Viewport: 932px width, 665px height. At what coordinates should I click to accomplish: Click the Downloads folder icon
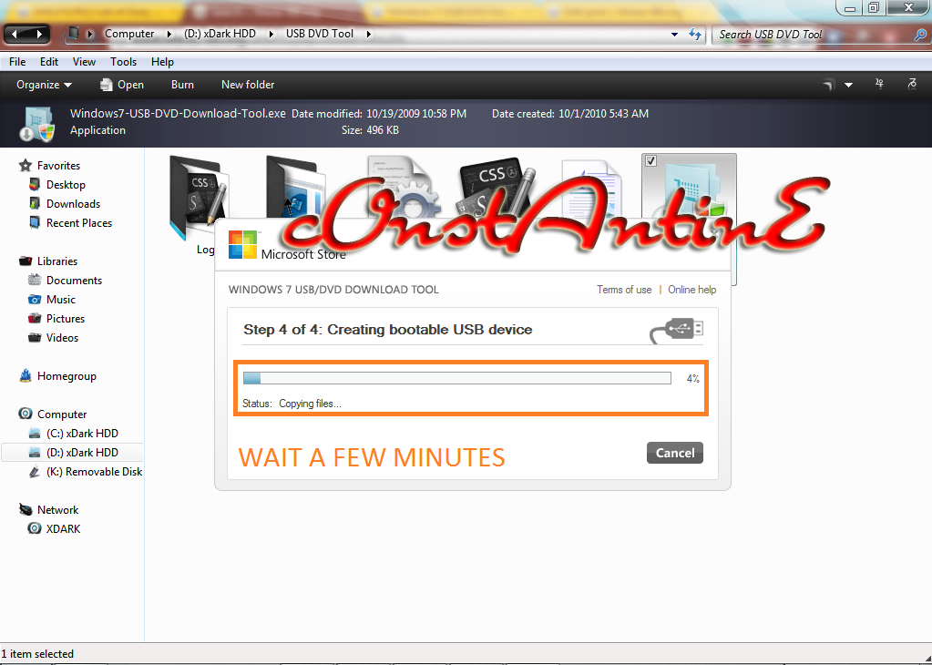pos(35,203)
